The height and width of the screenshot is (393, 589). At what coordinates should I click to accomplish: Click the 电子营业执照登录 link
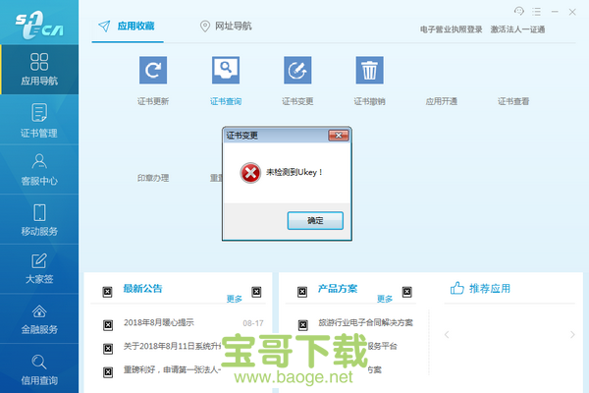click(x=451, y=29)
